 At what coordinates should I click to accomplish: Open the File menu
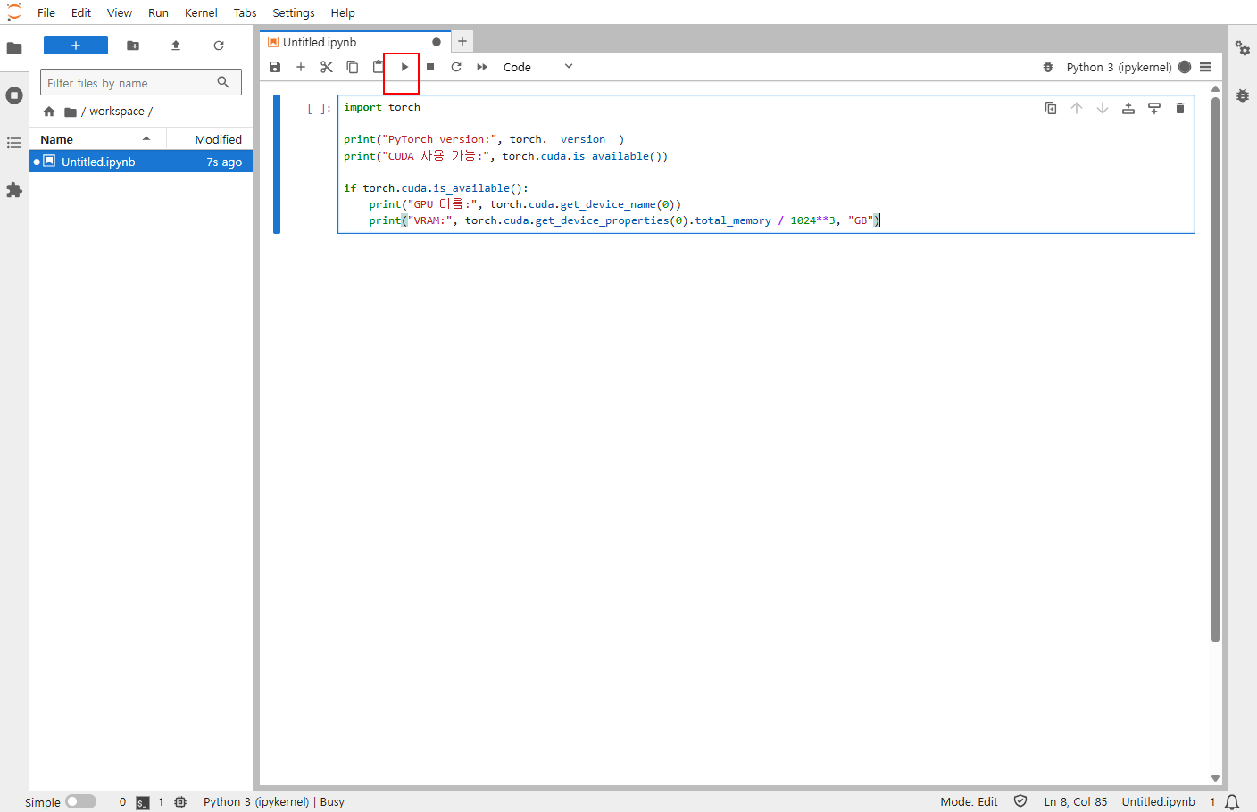pyautogui.click(x=46, y=12)
